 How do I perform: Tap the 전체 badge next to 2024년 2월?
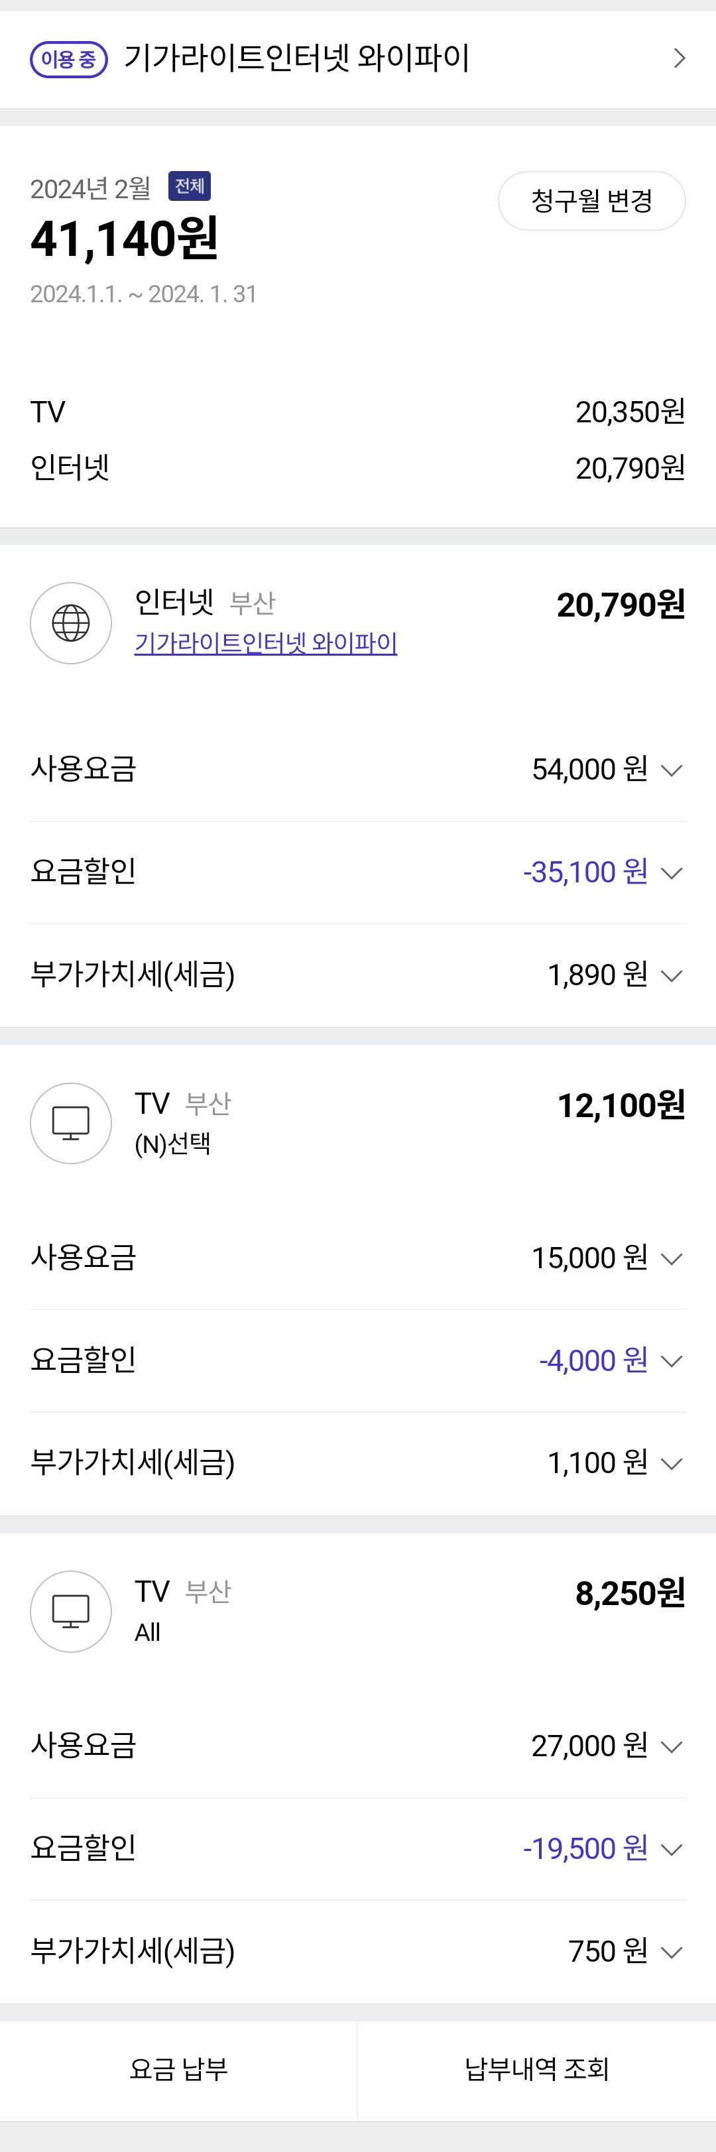pyautogui.click(x=190, y=186)
